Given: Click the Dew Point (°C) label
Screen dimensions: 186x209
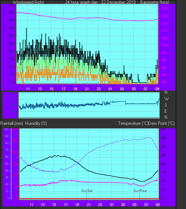Looking at the screenshot, I should click(x=161, y=123).
